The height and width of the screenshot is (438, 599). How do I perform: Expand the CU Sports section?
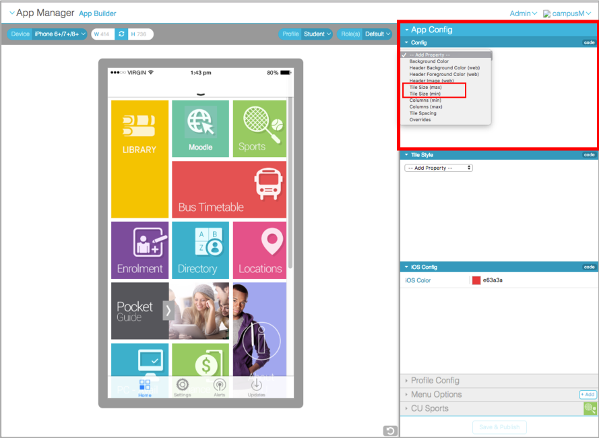pos(430,408)
